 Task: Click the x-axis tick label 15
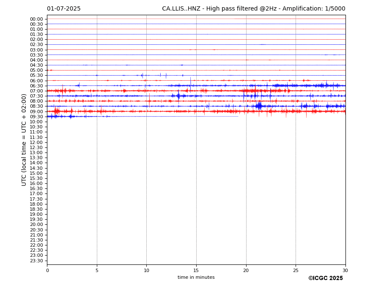(196, 270)
